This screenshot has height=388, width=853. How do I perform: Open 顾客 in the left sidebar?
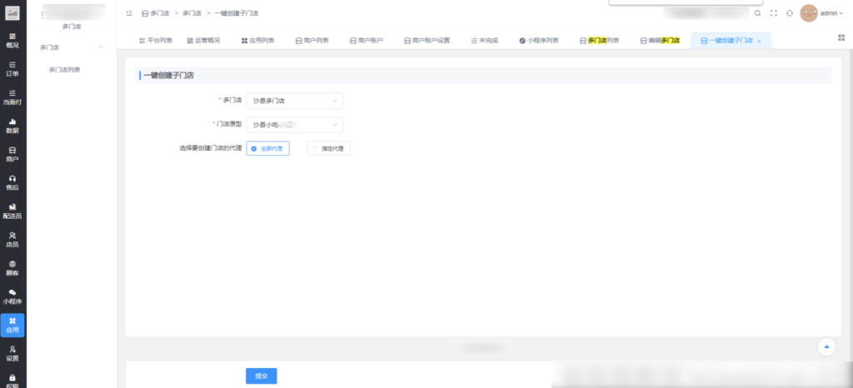12,268
